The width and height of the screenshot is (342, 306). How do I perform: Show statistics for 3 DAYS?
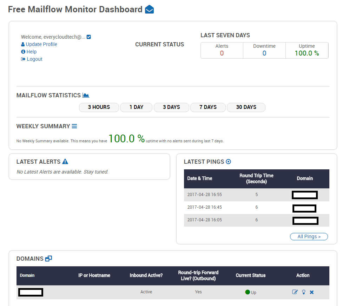[171, 108]
